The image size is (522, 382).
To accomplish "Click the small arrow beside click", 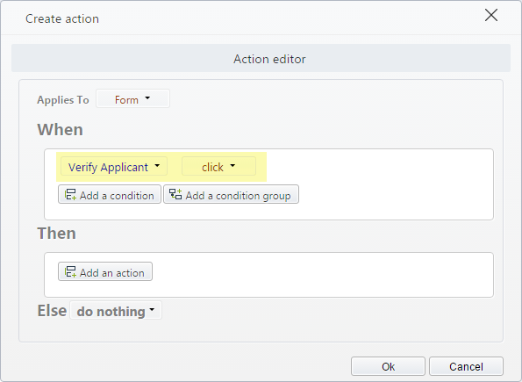I will coord(232,165).
